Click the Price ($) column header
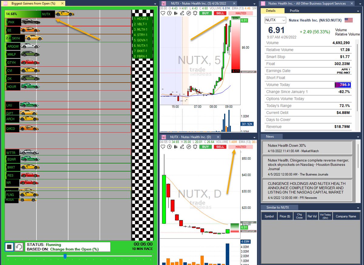This screenshot has width=364, height=265. pos(285,216)
